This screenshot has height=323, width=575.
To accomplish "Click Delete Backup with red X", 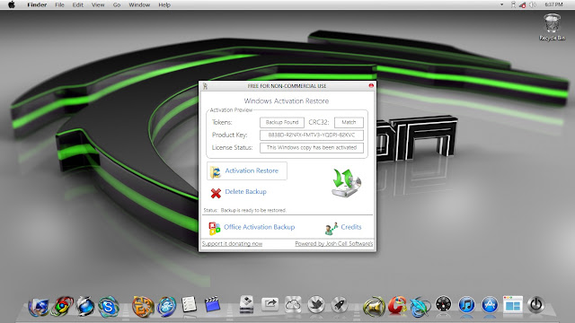I will click(x=239, y=192).
